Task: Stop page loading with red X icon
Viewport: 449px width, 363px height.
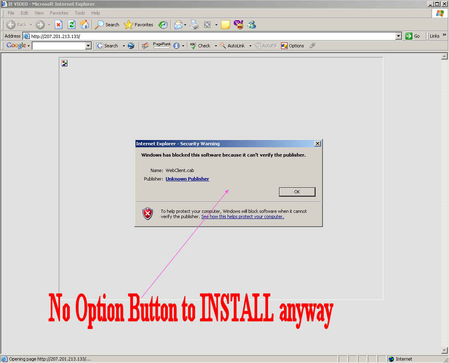Action: click(x=58, y=25)
